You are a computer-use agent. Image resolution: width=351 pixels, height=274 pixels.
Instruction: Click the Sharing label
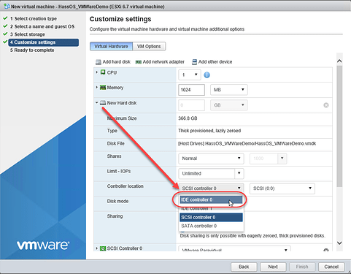[115, 216]
